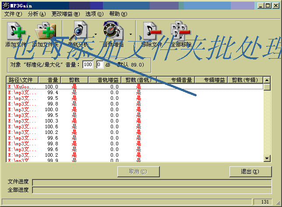Open the 分析(A) menu
Screen dimensions: 282x207
(x=37, y=14)
